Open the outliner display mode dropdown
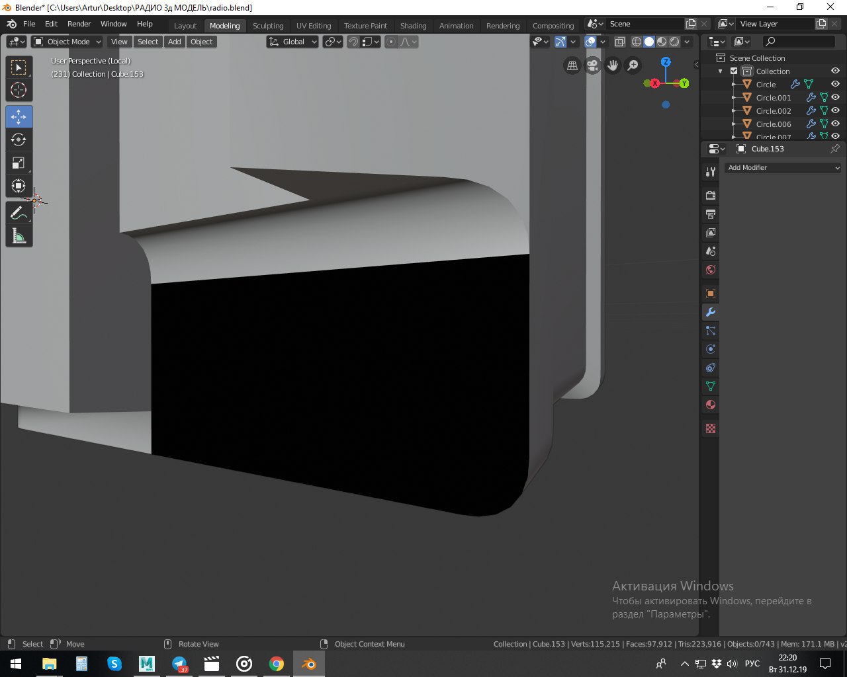The height and width of the screenshot is (677, 847). (x=742, y=42)
